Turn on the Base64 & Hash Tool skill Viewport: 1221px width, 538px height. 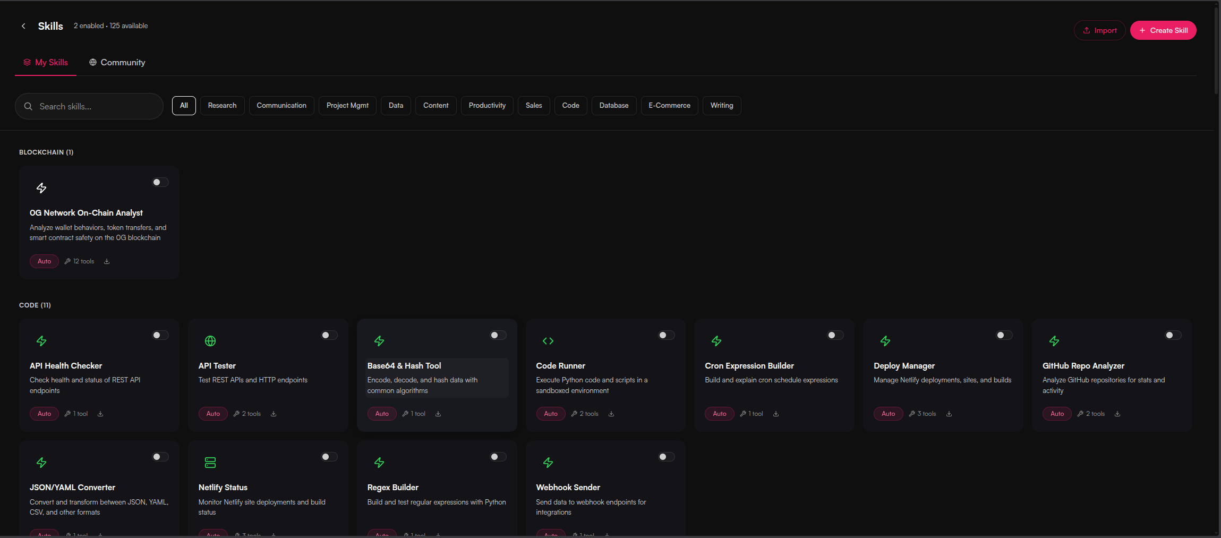pos(498,335)
